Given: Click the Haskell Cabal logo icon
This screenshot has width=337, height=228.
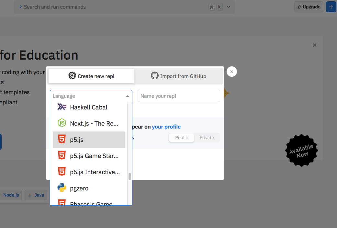Looking at the screenshot, I should [62, 107].
